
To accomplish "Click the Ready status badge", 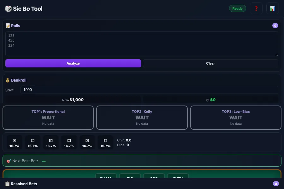I will (237, 9).
